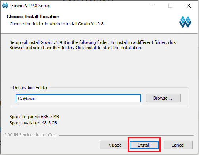Click the 'Space required: 635.7 MB' label
Image resolution: width=199 pixels, height=155 pixels.
click(x=34, y=117)
